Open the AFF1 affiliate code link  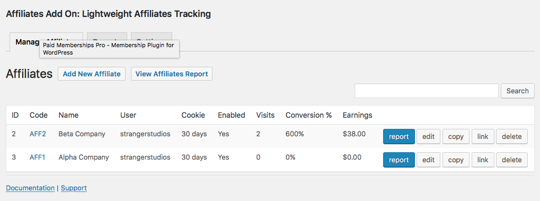pos(37,157)
